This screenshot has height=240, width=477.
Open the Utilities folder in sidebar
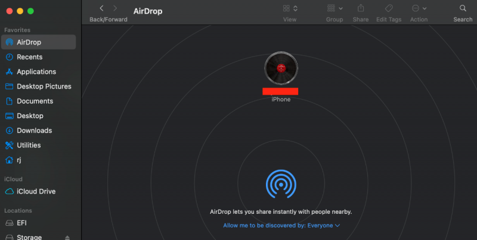(x=38, y=145)
